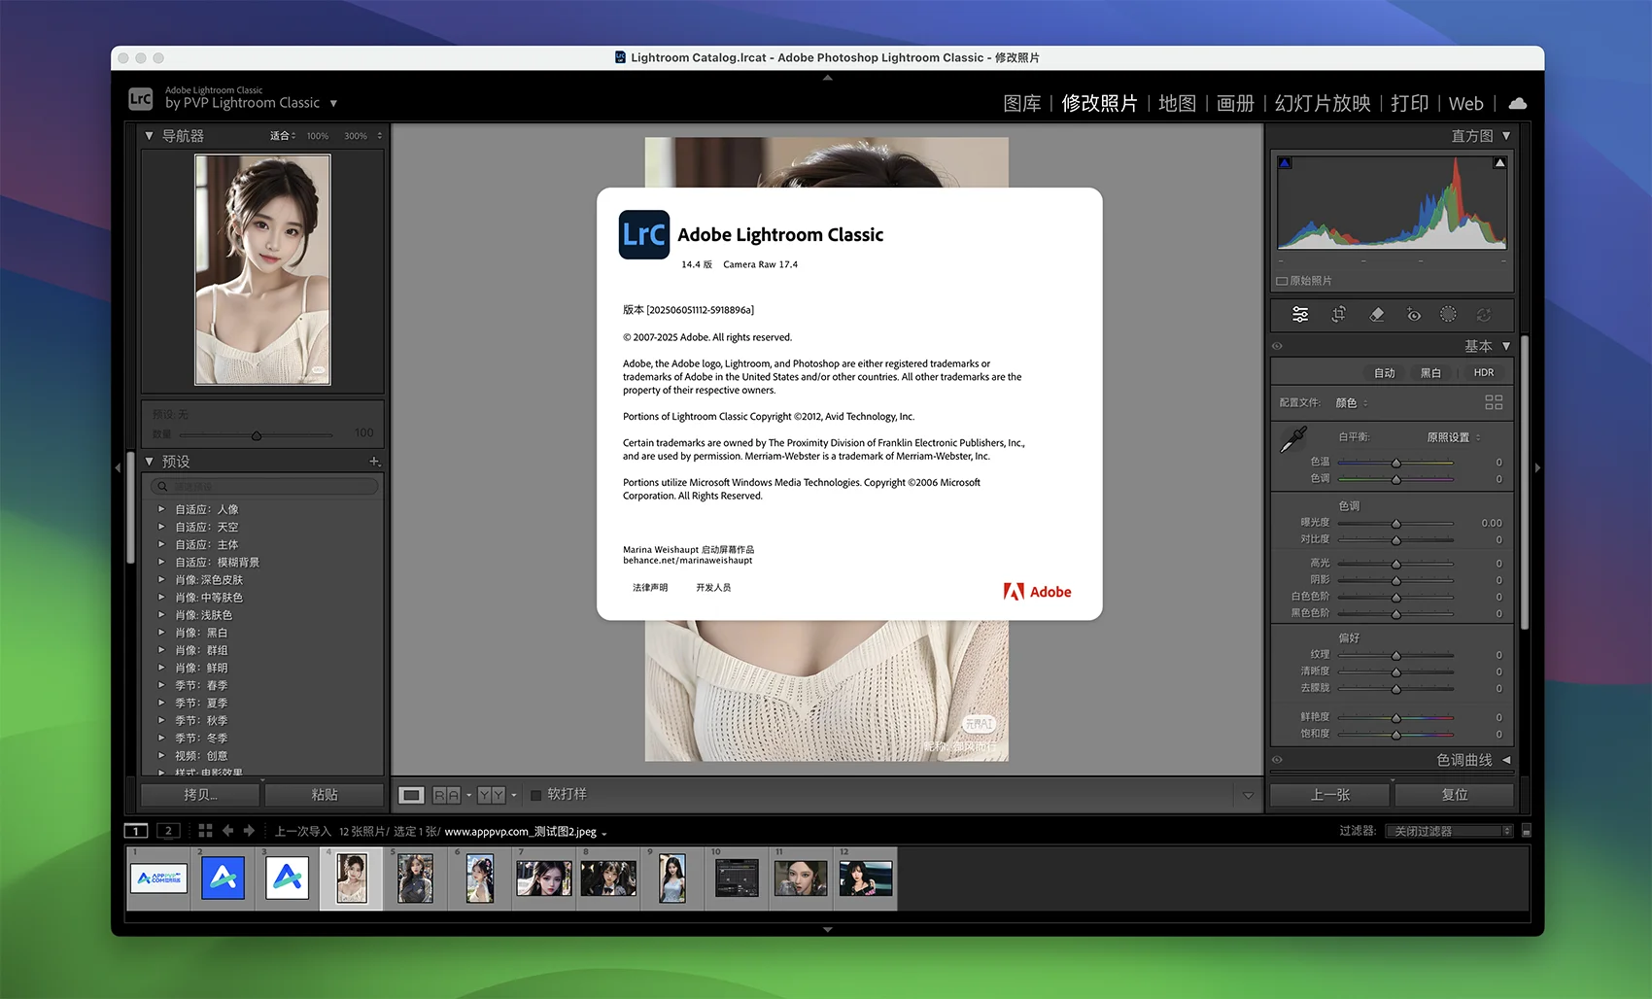1652x999 pixels.
Task: Select the Edit sliders tool icon
Action: coord(1300,314)
